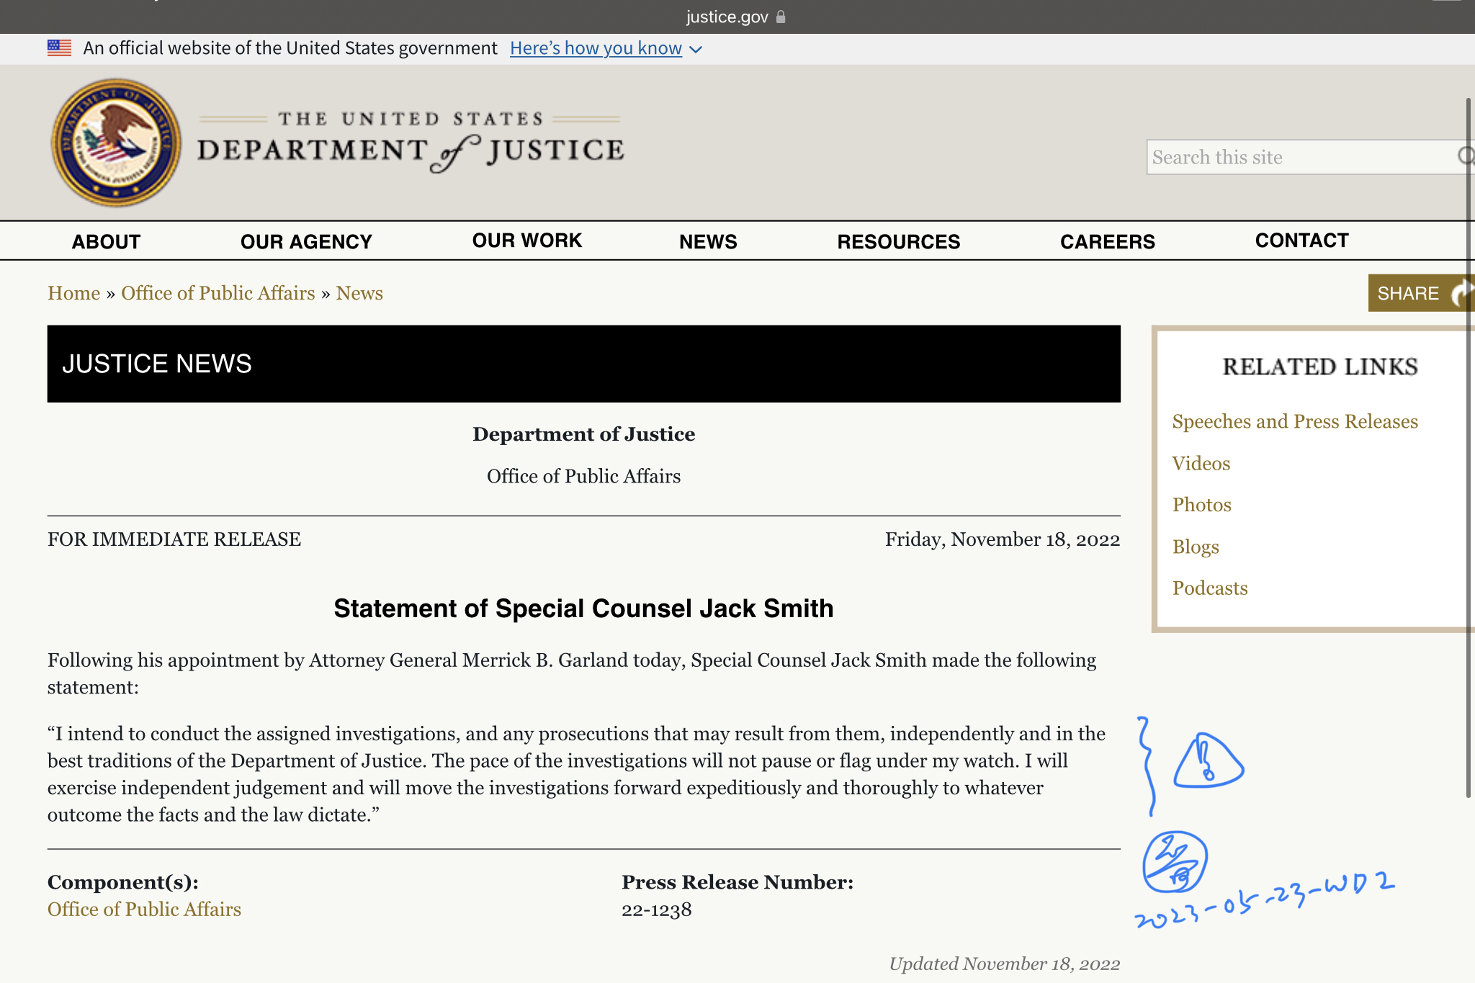Click the search magnifier icon
The height and width of the screenshot is (983, 1475).
(1466, 156)
